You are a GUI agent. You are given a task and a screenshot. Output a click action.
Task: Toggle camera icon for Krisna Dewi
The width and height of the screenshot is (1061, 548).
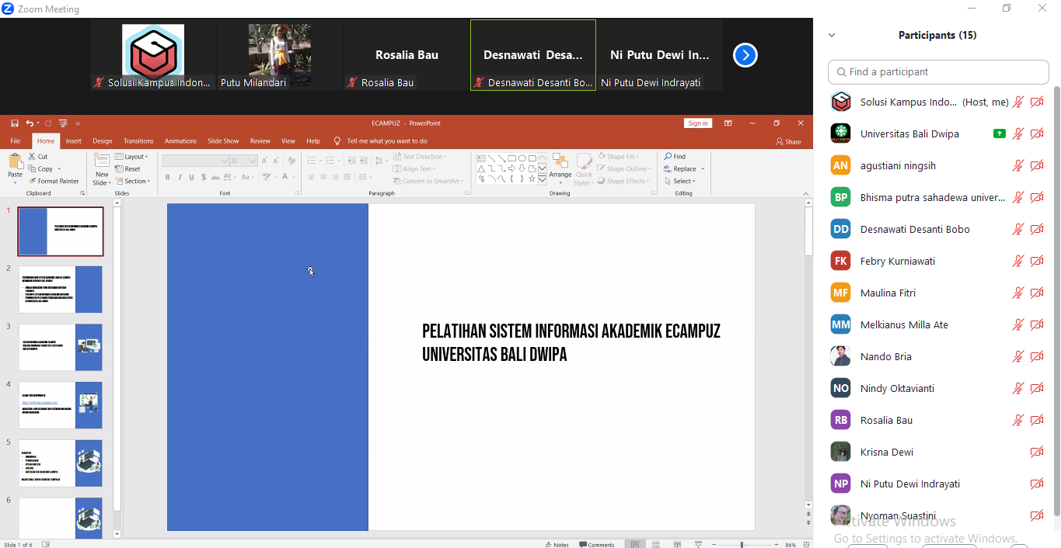point(1037,452)
